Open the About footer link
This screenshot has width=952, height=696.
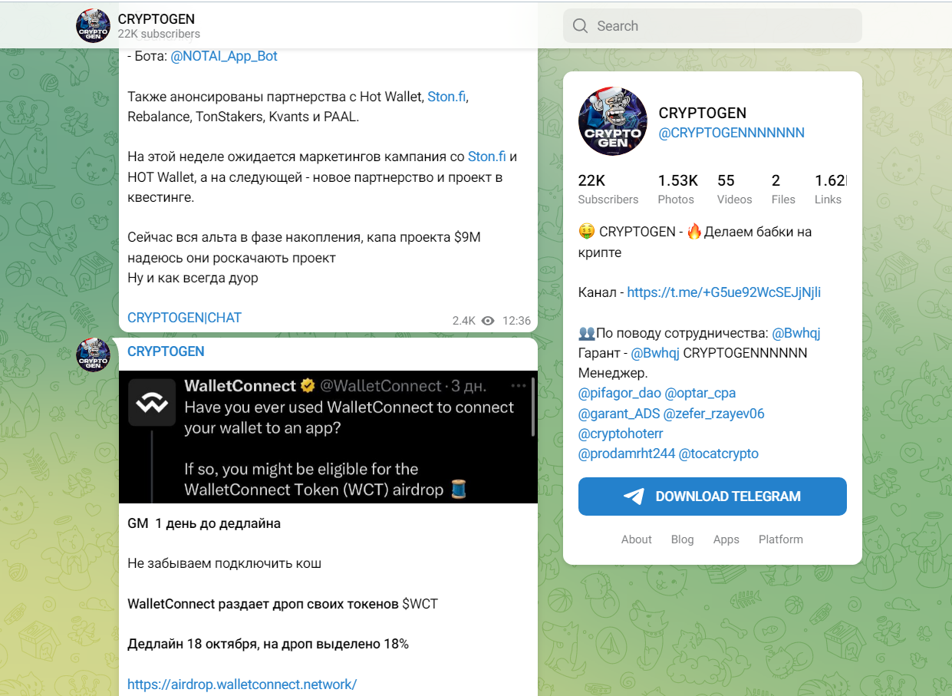point(637,539)
